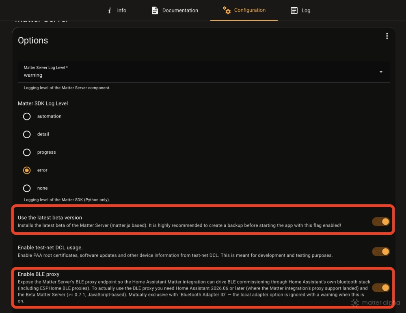
Task: Open the Info tab
Action: click(x=117, y=11)
